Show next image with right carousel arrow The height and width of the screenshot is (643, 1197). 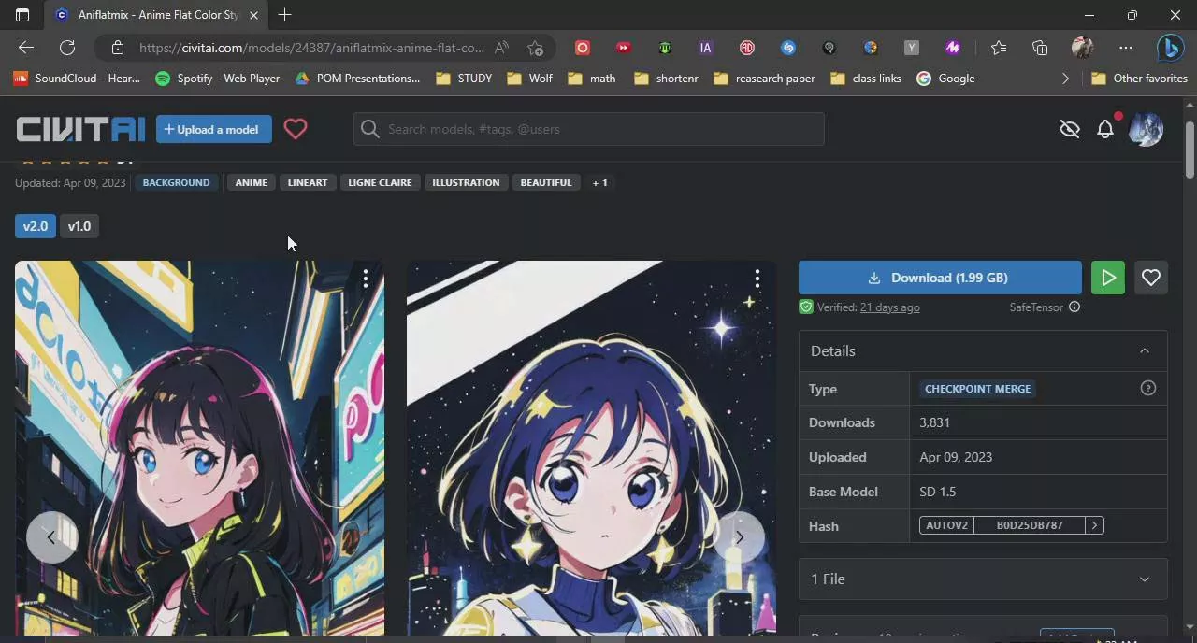coord(739,536)
